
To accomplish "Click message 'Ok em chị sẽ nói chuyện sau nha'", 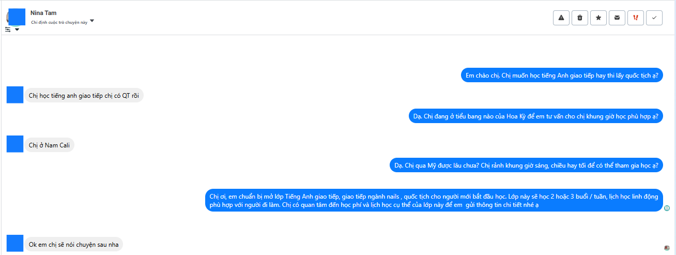I will [x=73, y=244].
